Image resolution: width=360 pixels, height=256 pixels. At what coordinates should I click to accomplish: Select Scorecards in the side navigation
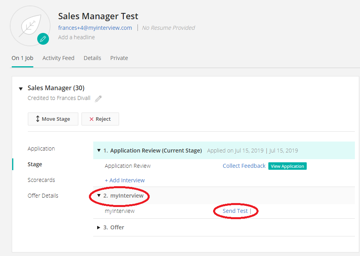(41, 180)
